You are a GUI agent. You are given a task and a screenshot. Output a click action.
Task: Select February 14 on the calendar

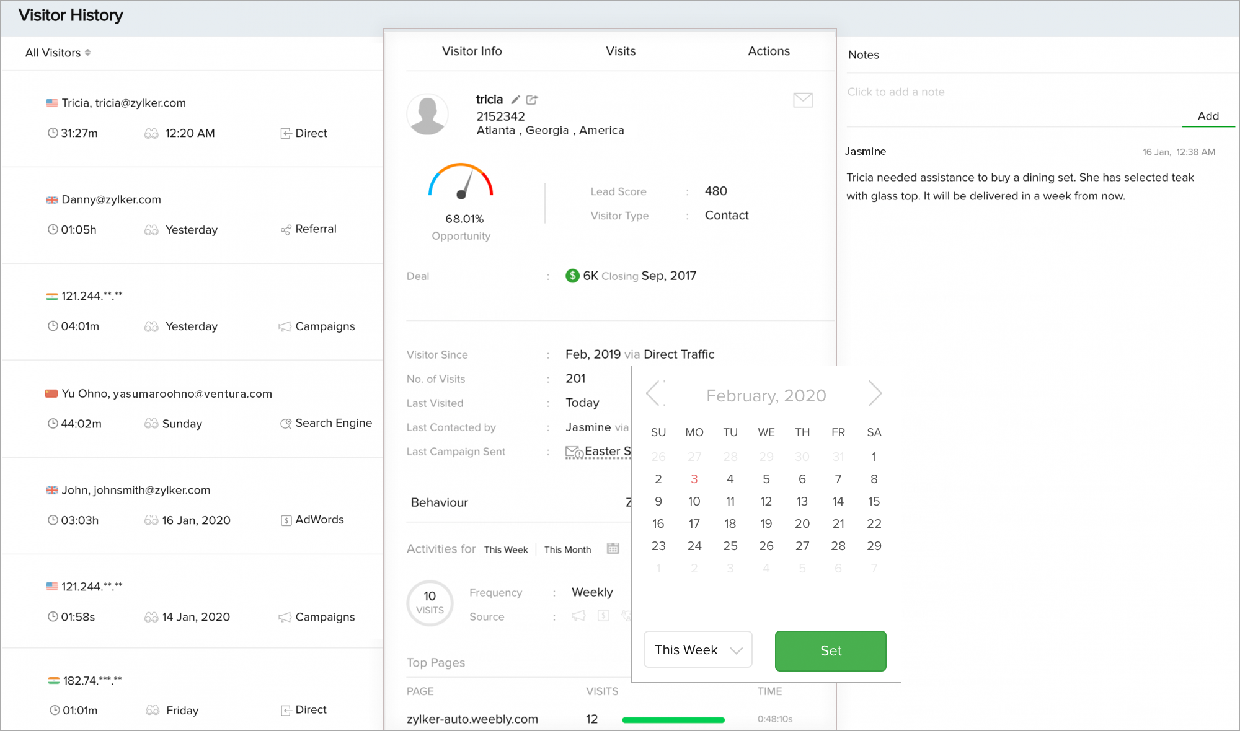point(838,501)
